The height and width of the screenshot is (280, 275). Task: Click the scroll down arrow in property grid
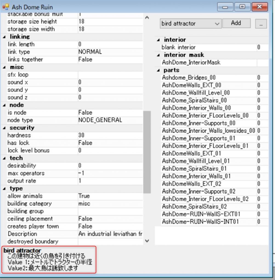click(147, 241)
